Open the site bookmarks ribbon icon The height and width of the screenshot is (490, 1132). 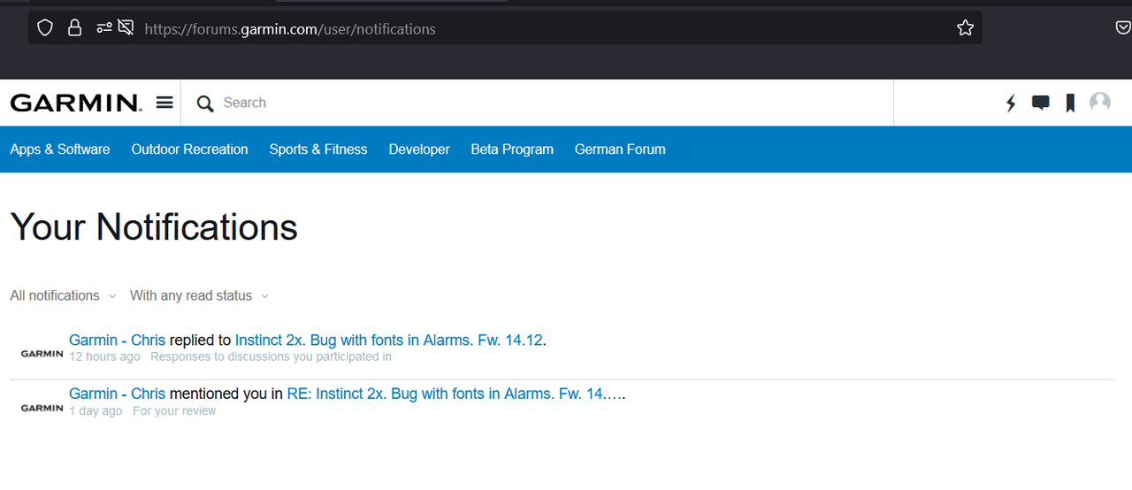coord(1070,103)
